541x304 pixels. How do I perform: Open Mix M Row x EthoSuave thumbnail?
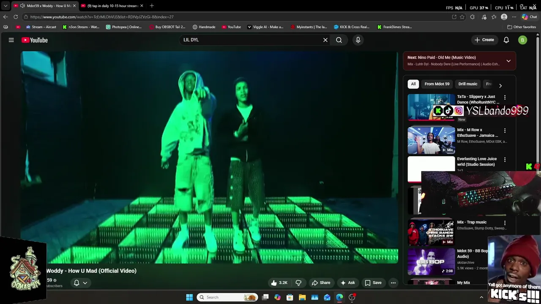(431, 140)
